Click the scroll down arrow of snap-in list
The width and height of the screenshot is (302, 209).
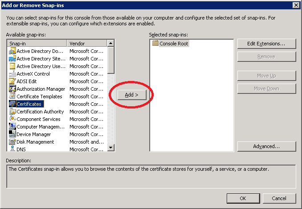[x=110, y=148]
